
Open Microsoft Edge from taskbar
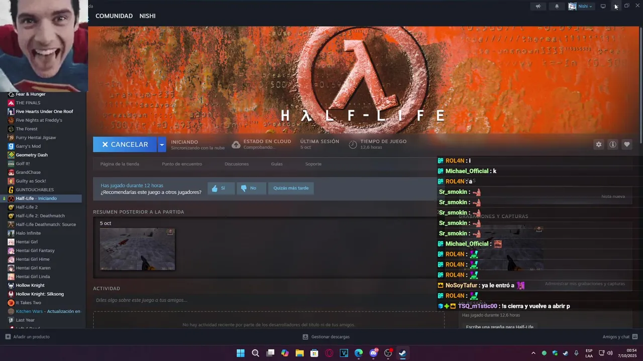pos(359,353)
